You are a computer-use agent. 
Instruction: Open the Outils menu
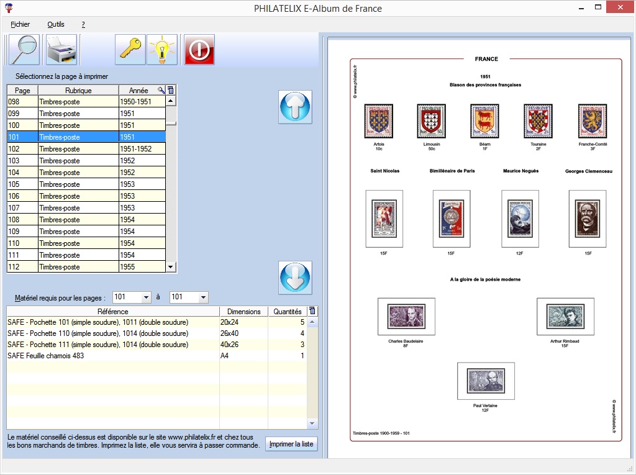55,24
